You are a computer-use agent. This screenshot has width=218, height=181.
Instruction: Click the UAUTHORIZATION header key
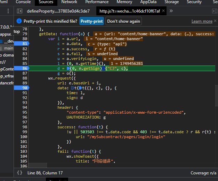(x=83, y=117)
